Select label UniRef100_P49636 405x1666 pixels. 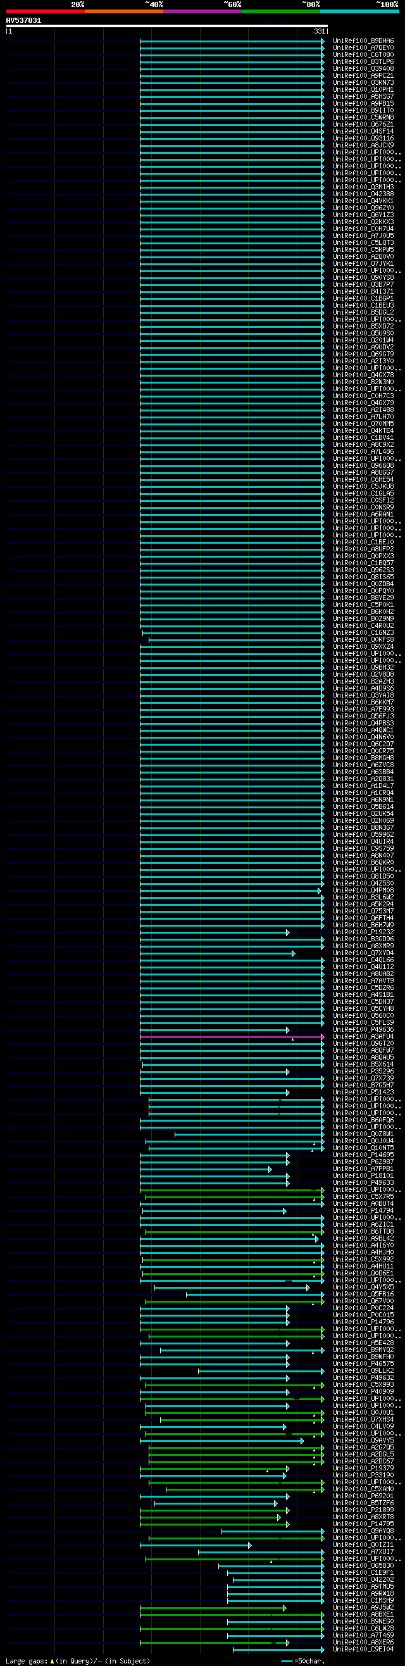pos(364,1030)
